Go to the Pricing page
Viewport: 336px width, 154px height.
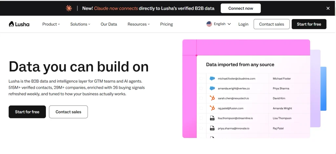166,24
